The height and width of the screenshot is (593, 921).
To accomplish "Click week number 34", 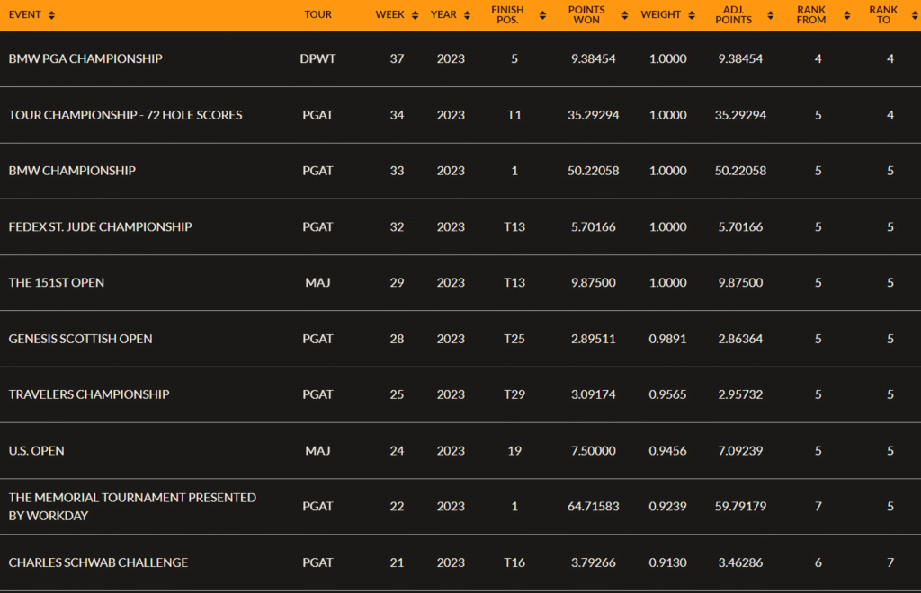I will click(x=397, y=115).
